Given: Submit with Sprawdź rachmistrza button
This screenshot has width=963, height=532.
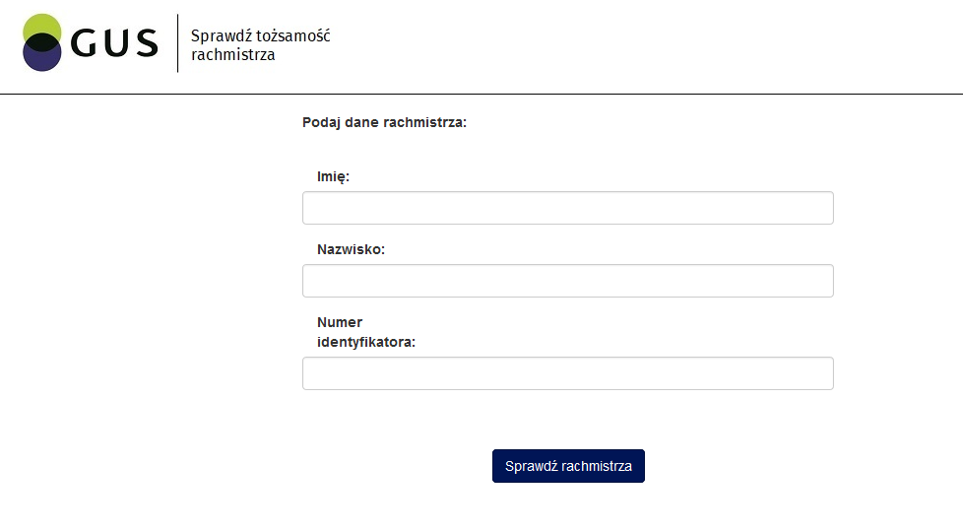Looking at the screenshot, I should 568,466.
